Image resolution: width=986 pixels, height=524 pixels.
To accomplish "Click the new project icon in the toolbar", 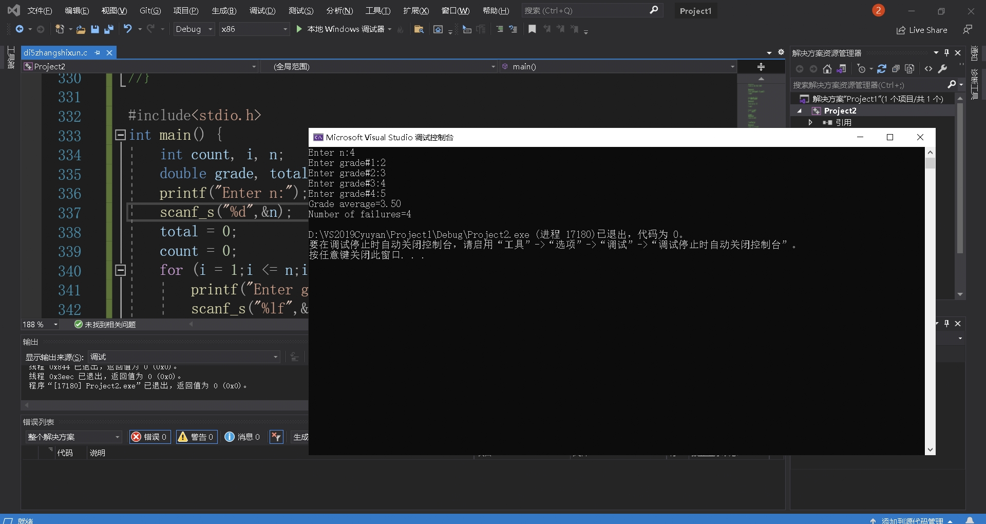I will [60, 29].
